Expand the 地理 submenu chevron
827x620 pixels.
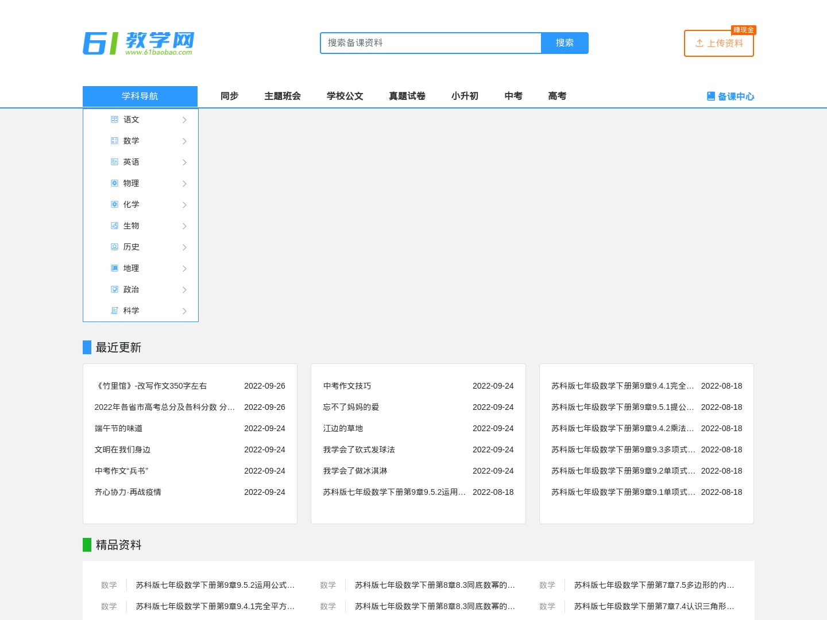pyautogui.click(x=184, y=269)
